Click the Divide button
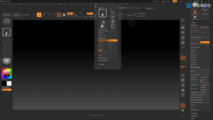 point(195,43)
